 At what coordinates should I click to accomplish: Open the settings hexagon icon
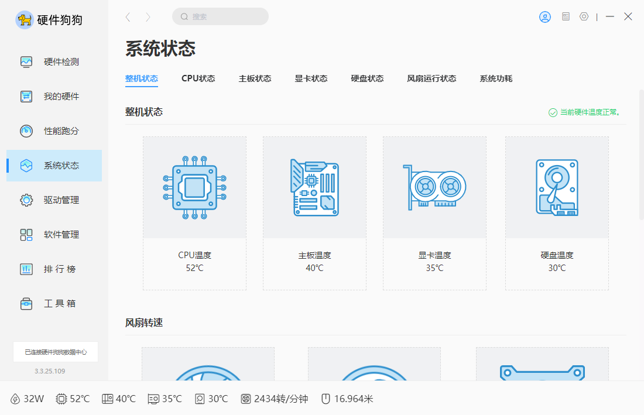(x=584, y=17)
